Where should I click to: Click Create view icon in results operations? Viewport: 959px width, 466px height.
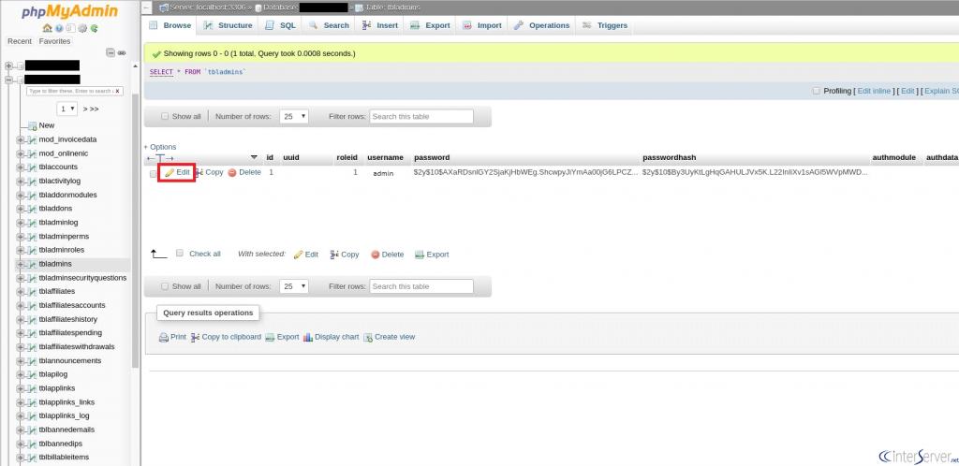pos(368,337)
